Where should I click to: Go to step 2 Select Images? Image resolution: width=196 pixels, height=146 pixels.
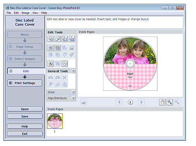pos(25,59)
